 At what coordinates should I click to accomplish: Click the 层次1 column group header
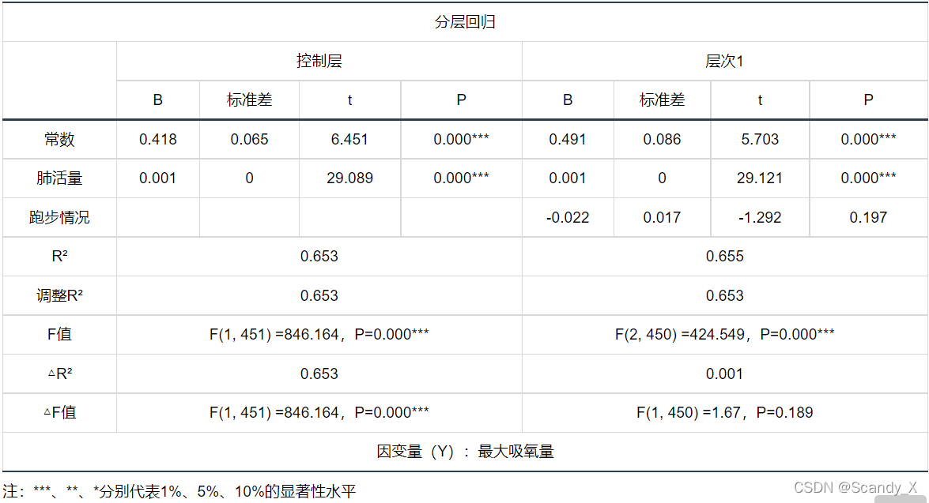point(724,61)
